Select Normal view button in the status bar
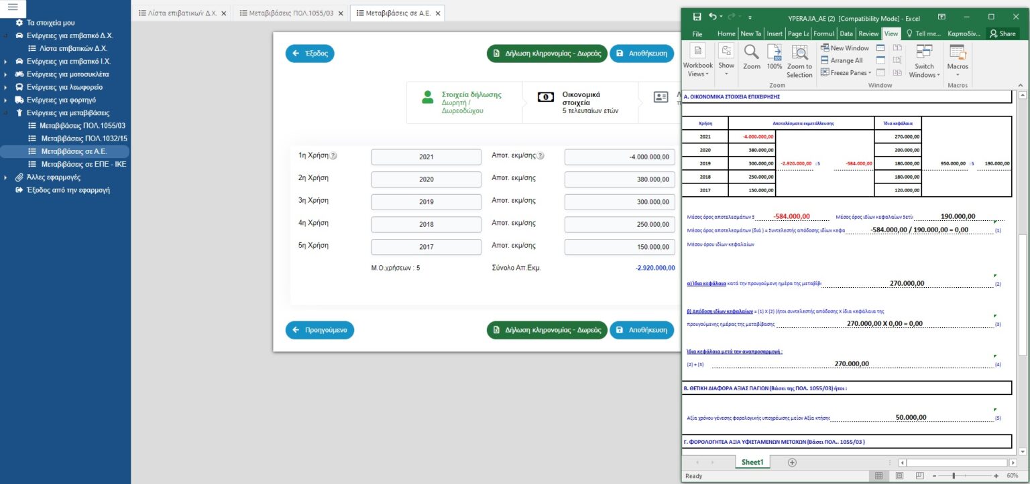Image resolution: width=1030 pixels, height=484 pixels. click(879, 476)
